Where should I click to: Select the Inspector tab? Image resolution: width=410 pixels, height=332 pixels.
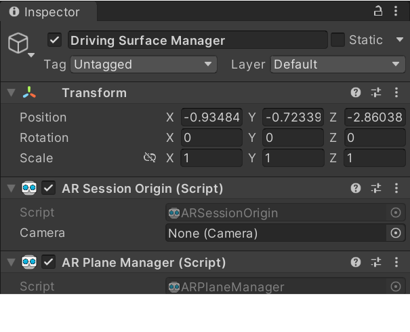(x=45, y=12)
